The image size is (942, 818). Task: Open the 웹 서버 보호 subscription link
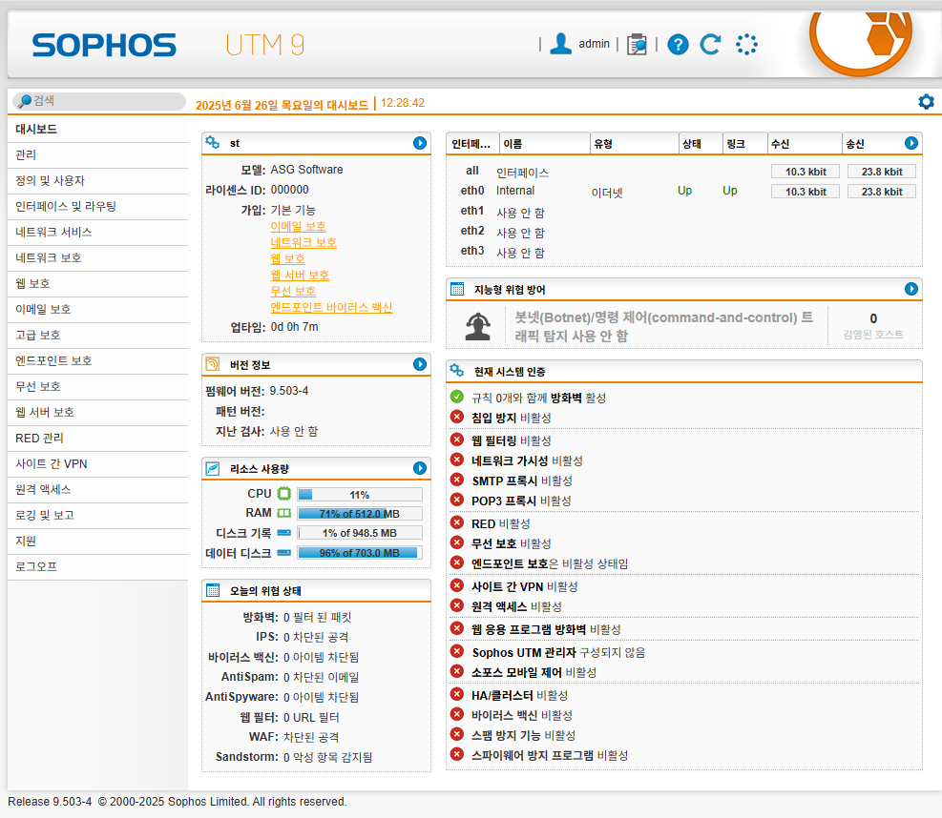pyautogui.click(x=300, y=275)
